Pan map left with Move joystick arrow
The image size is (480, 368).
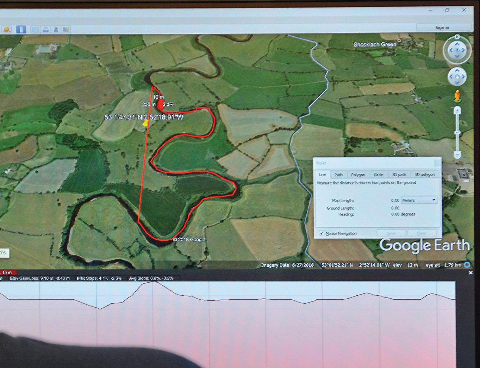pos(451,77)
